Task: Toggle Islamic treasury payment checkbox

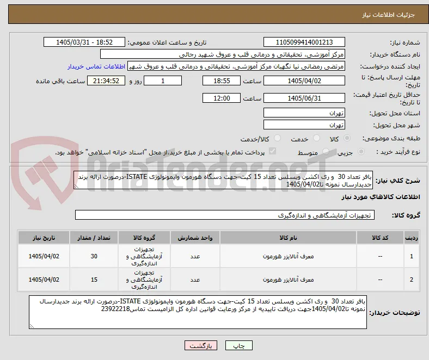Action: pyautogui.click(x=272, y=151)
